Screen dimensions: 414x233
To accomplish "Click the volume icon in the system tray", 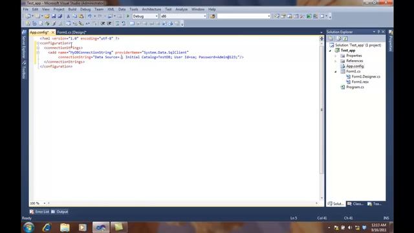I will pos(350,228).
